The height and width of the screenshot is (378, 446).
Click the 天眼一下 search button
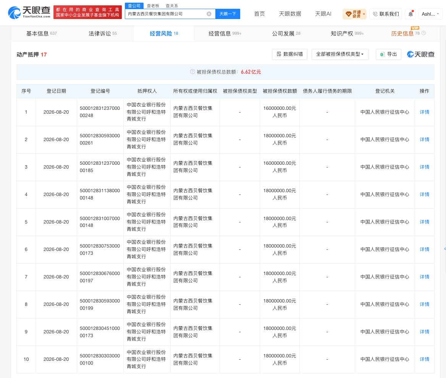pyautogui.click(x=228, y=14)
